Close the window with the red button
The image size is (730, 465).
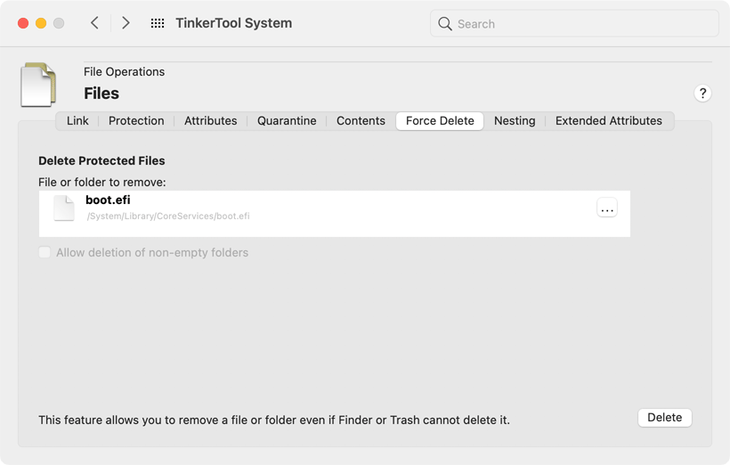tap(23, 23)
